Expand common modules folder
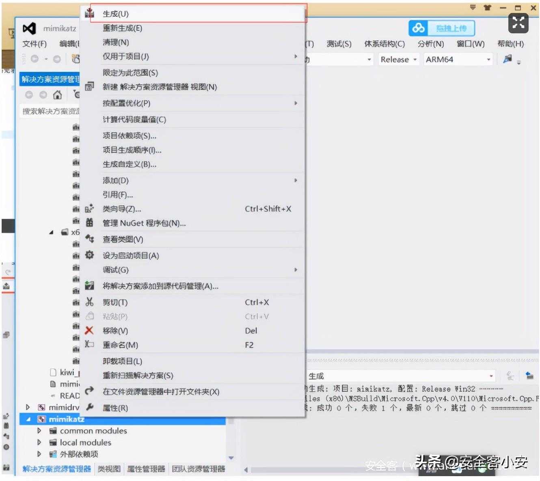Viewport: 540px width, 481px height. click(x=39, y=431)
